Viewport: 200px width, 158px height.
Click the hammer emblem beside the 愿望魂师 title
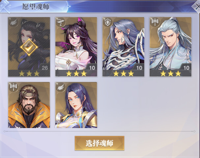5,7
